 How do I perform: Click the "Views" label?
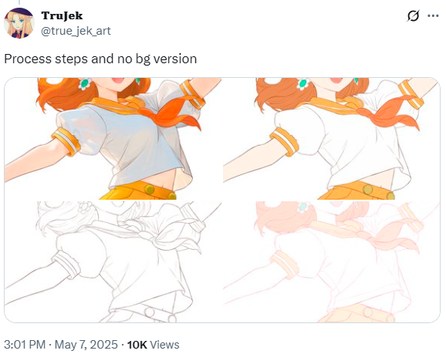coord(164,345)
